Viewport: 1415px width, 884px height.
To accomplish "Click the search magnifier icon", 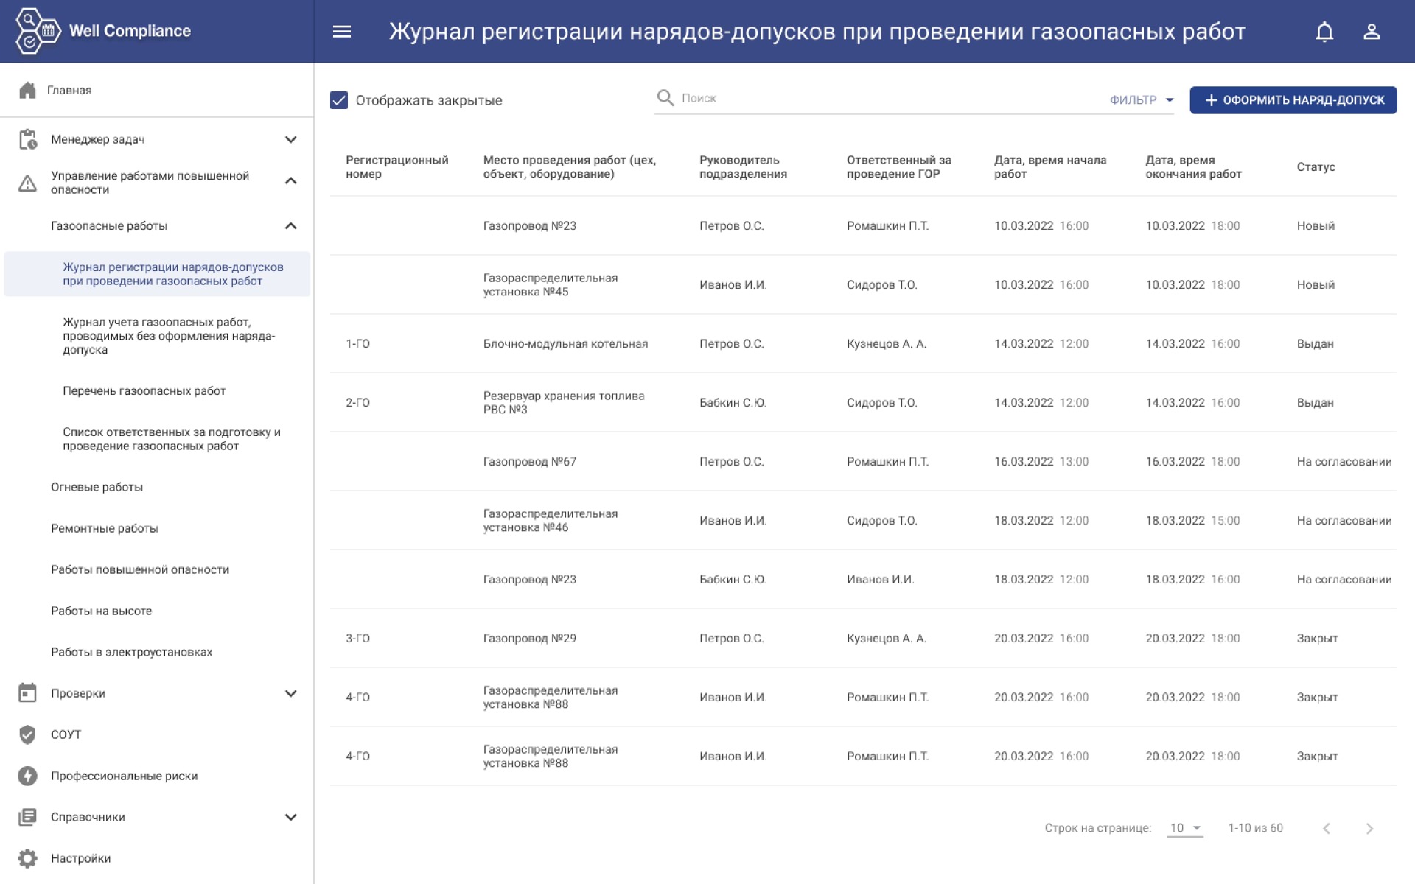I will (665, 98).
